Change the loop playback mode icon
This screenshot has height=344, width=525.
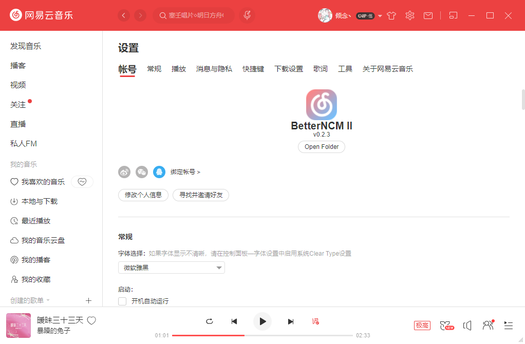coord(210,321)
